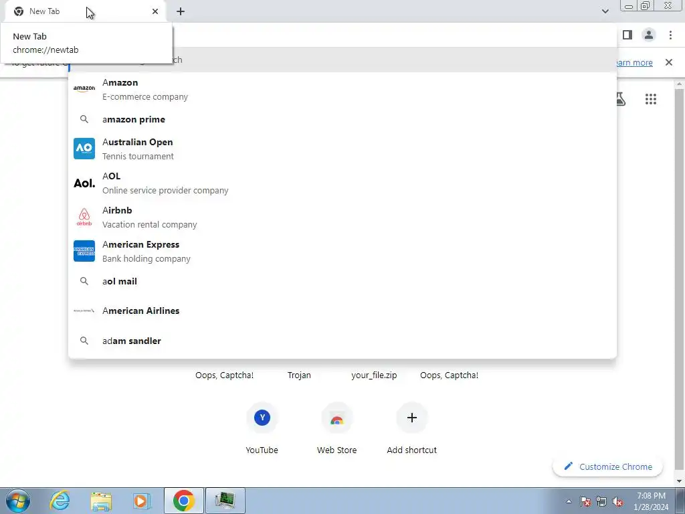
Task: Click the magnifier icon beside adam sandler
Action: coord(84,341)
